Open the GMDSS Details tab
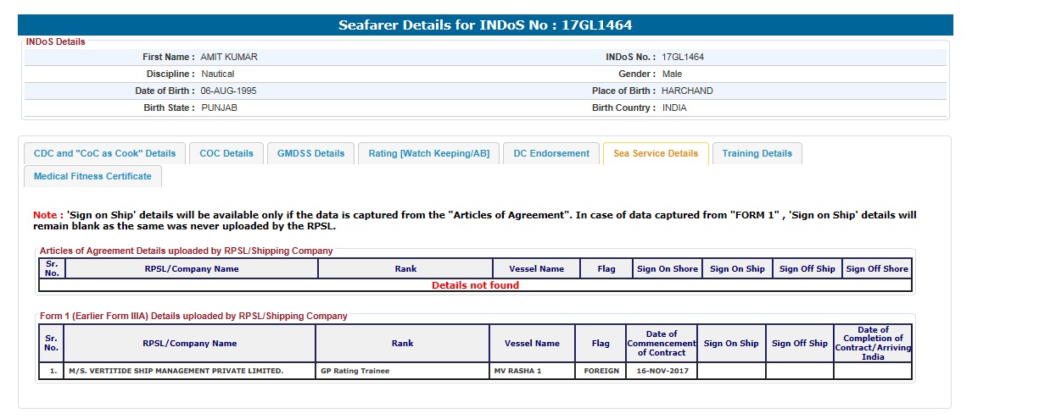 (x=311, y=153)
